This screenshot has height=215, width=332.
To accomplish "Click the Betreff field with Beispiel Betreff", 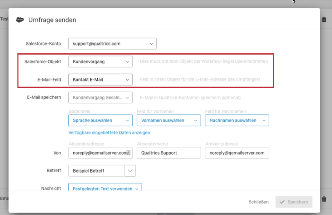I will point(96,171).
